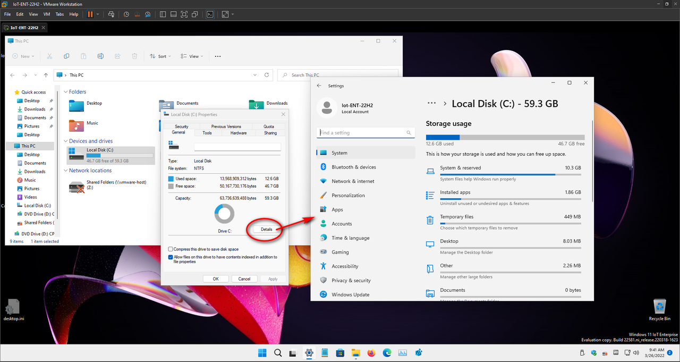680x362 pixels.
Task: Open Task View from the taskbar
Action: click(x=293, y=352)
